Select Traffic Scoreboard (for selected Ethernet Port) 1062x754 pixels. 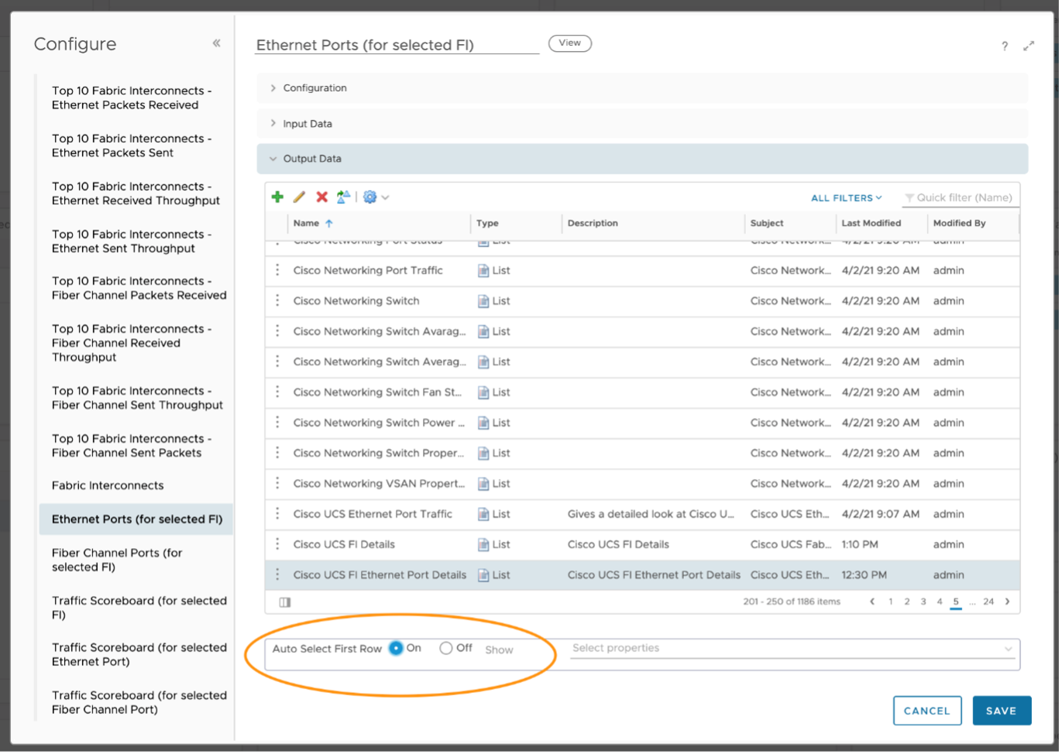pos(139,655)
